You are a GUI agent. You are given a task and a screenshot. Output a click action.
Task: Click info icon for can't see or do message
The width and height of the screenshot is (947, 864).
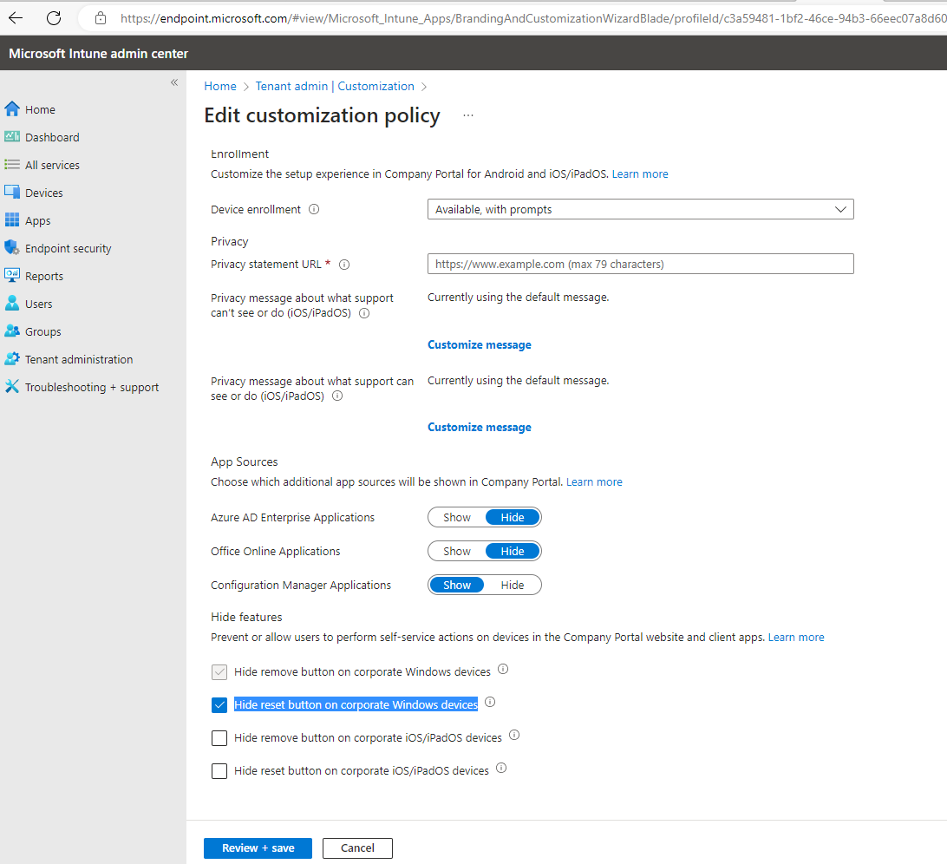364,313
